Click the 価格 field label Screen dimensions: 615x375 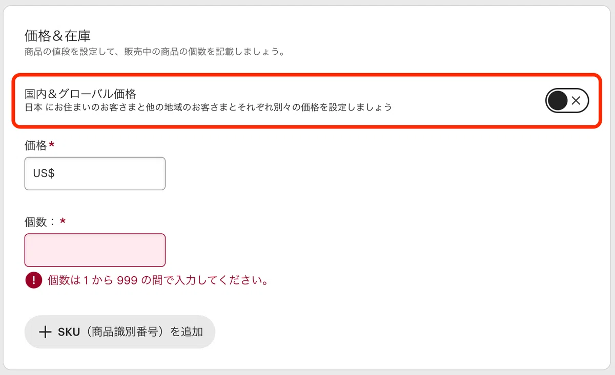pos(36,146)
